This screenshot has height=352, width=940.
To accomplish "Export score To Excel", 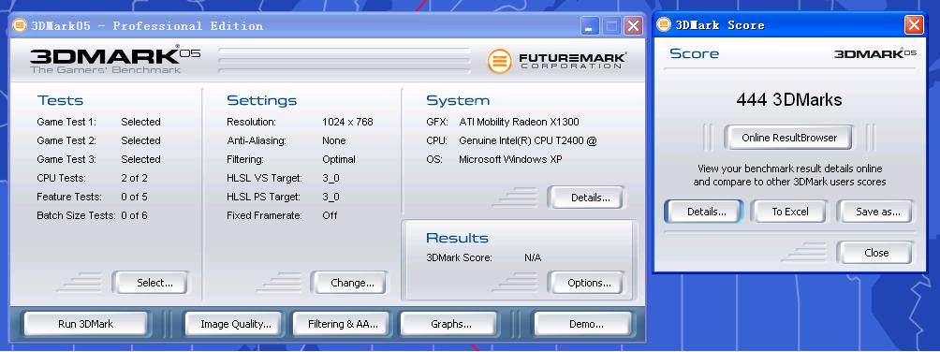I will (789, 212).
